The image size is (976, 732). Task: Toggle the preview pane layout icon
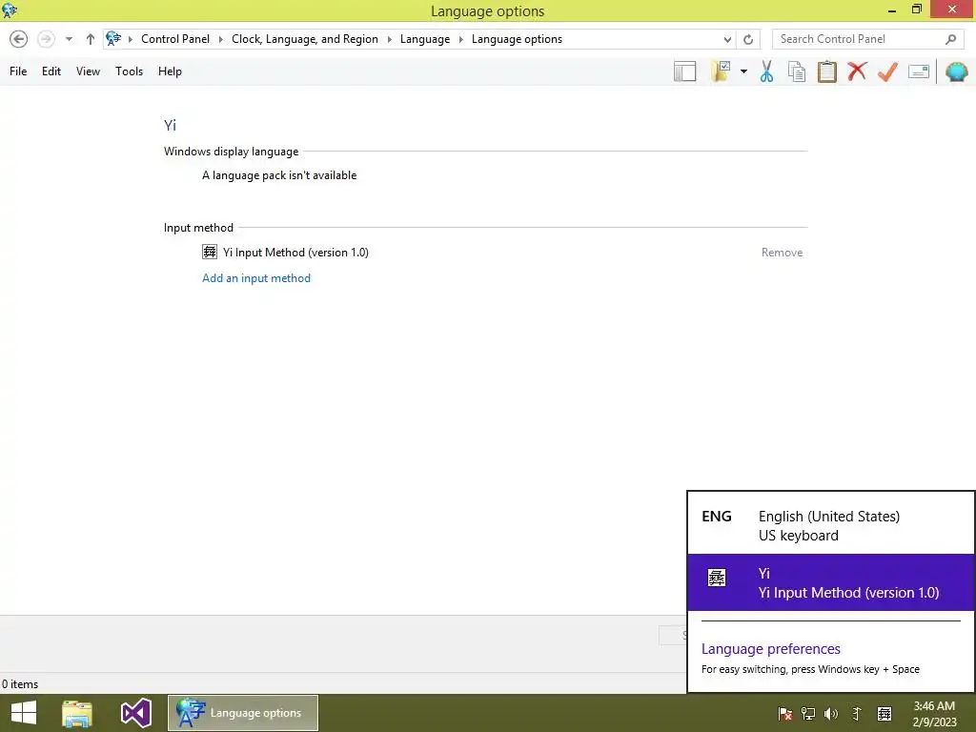684,71
